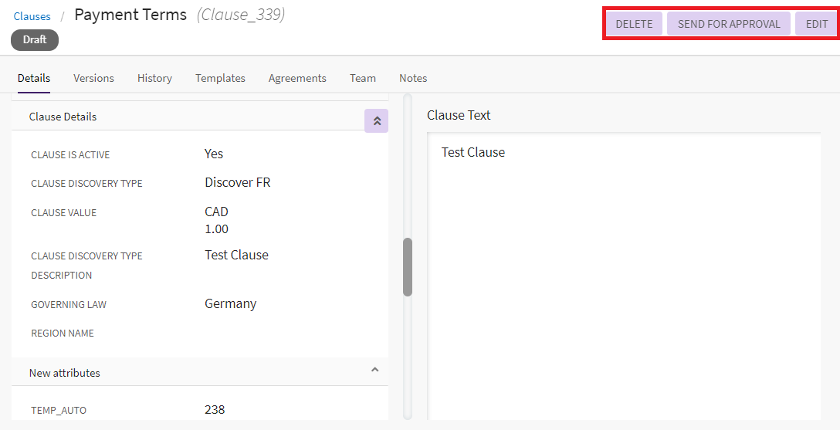Viewport: 840px width, 430px height.
Task: Switch to the Details tab
Action: click(x=34, y=78)
